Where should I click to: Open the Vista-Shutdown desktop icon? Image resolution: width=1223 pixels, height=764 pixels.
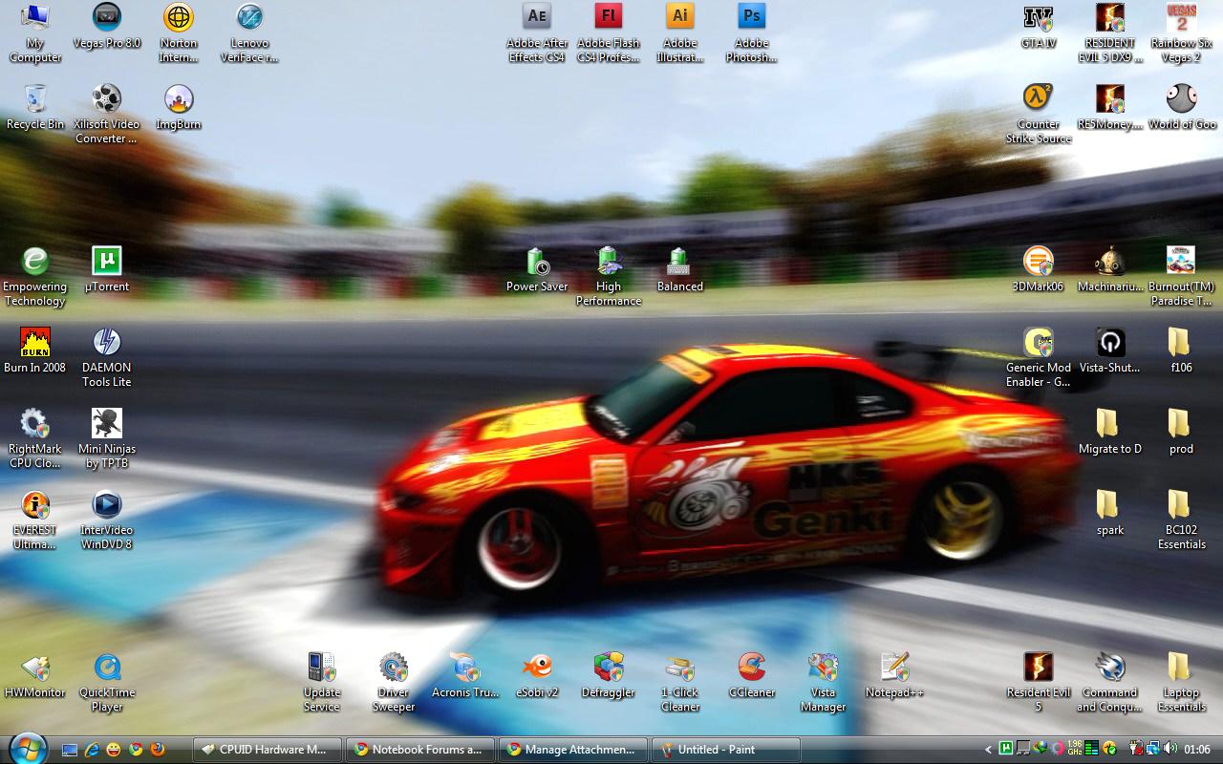click(x=1110, y=350)
